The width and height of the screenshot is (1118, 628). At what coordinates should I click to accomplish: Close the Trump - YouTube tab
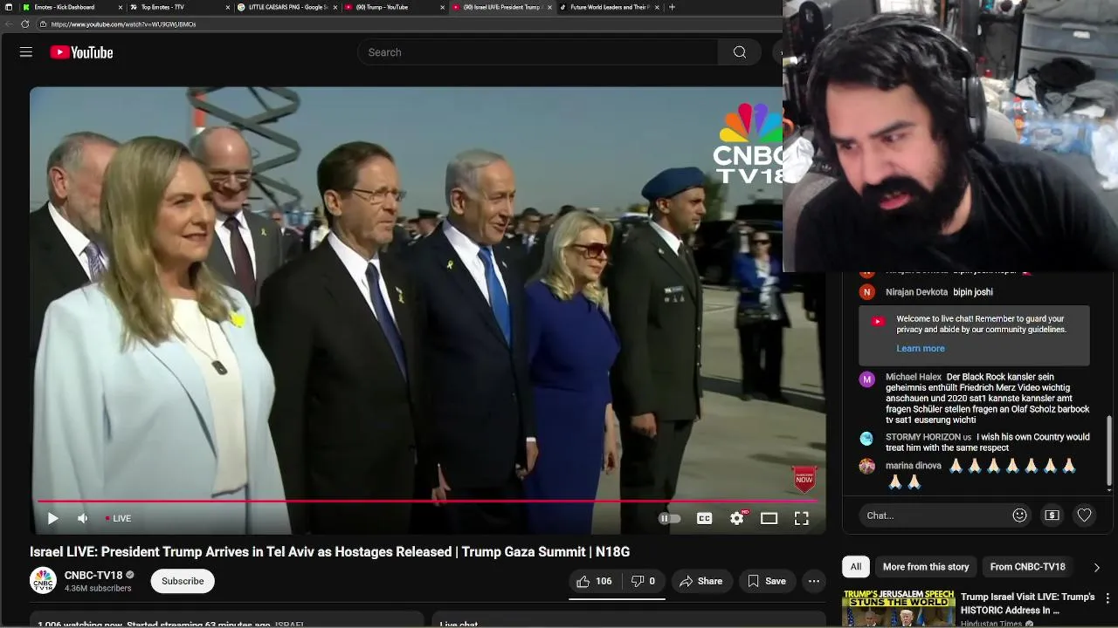pyautogui.click(x=442, y=7)
